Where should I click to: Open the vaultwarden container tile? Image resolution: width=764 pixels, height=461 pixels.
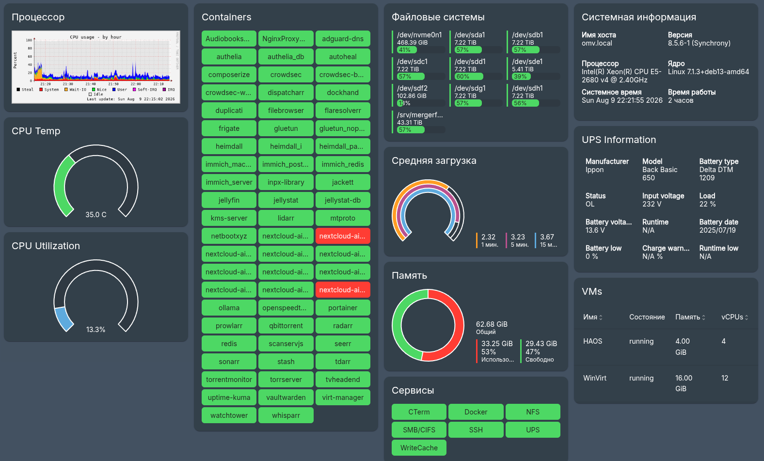pyautogui.click(x=286, y=397)
